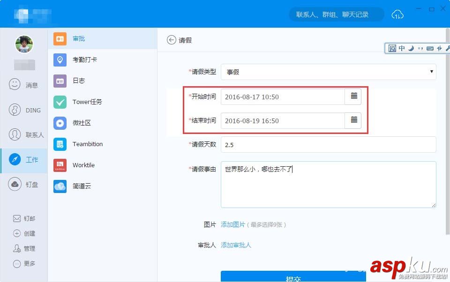Click the cloud upload icon in header
The height and width of the screenshot is (282, 450).
pyautogui.click(x=397, y=15)
